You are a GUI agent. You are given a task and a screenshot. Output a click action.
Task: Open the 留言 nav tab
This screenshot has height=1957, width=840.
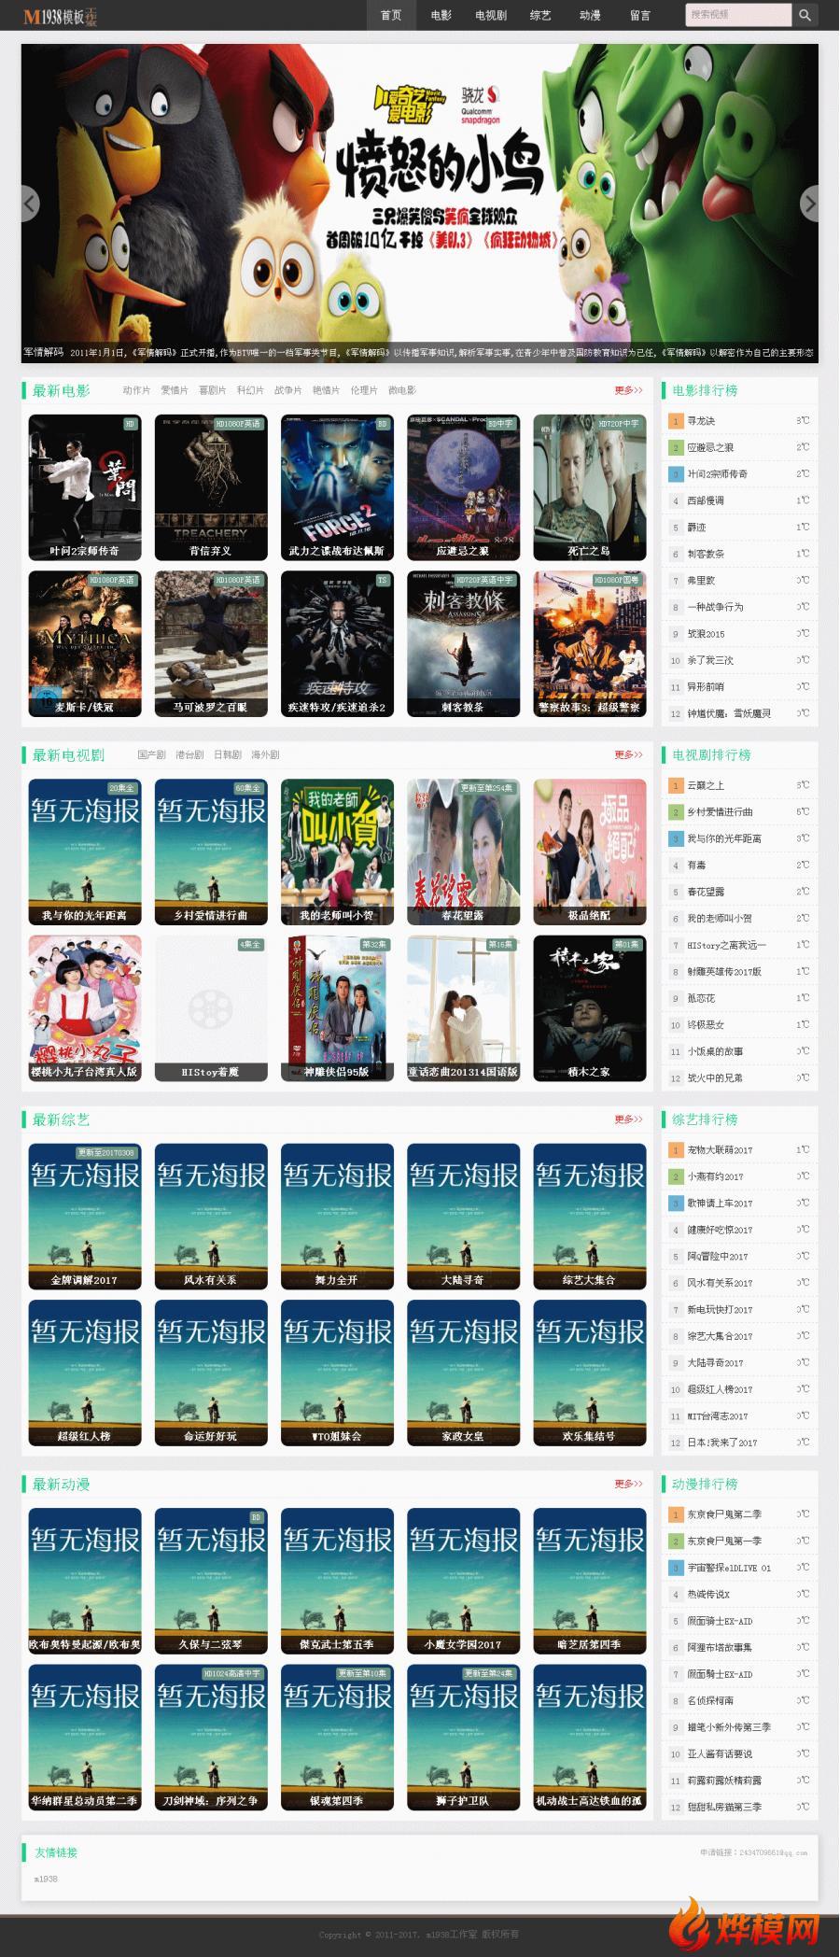(640, 15)
